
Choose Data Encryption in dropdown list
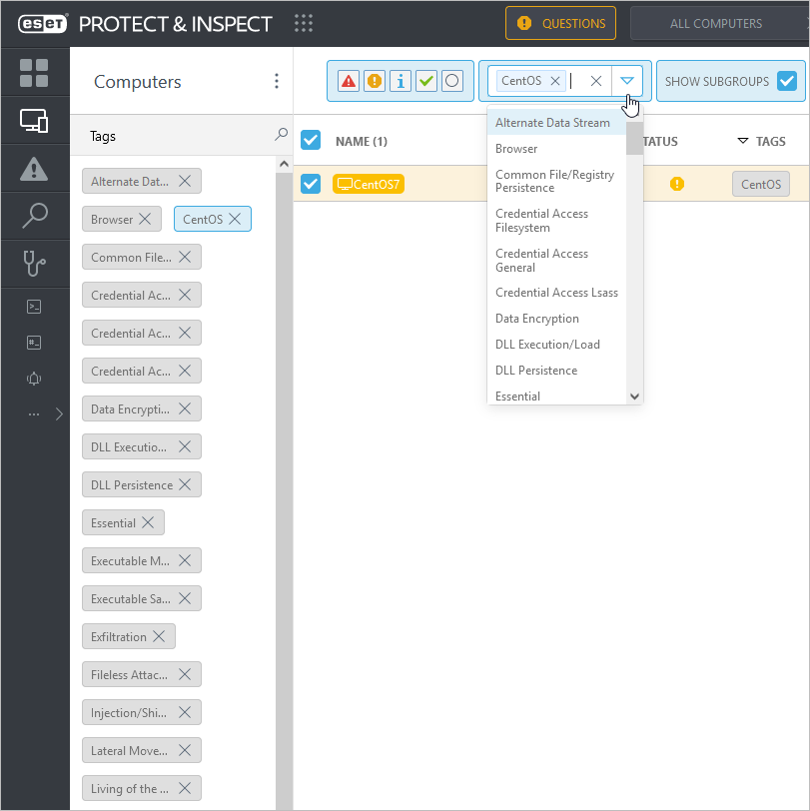[537, 319]
